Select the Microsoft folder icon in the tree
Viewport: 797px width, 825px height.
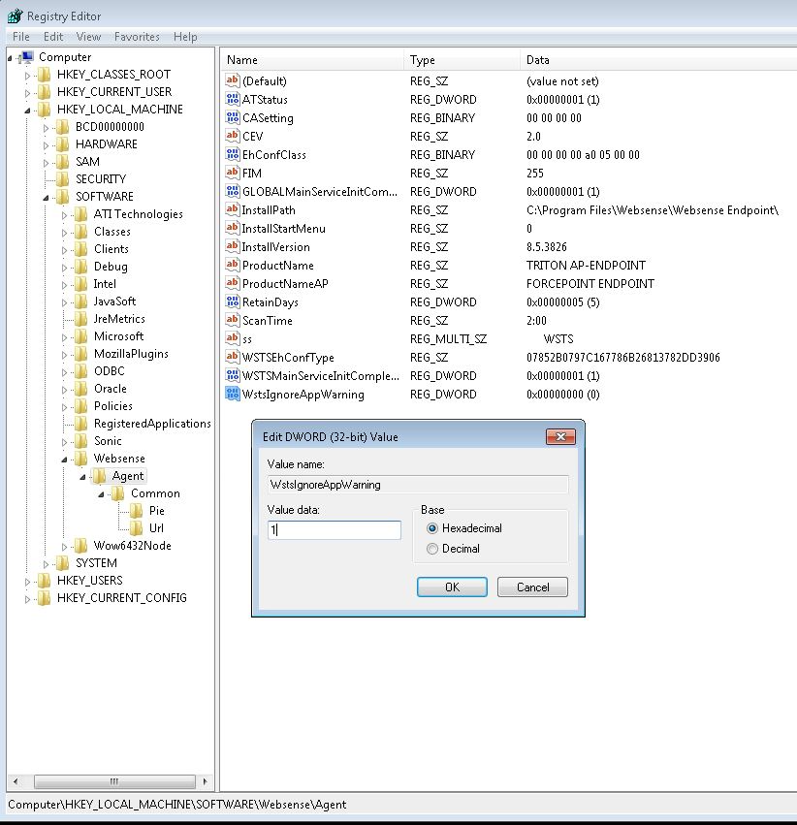(x=82, y=335)
